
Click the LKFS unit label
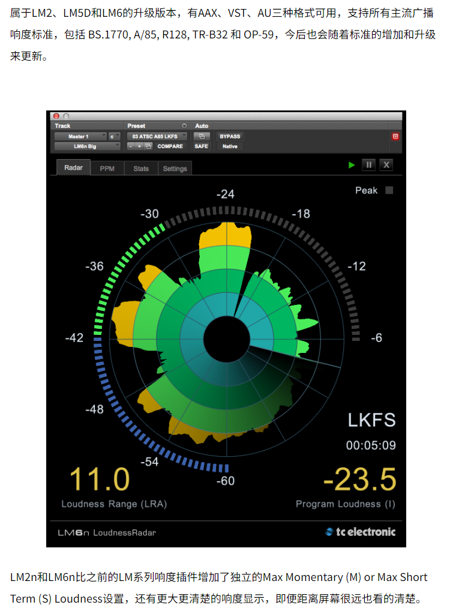(x=371, y=420)
